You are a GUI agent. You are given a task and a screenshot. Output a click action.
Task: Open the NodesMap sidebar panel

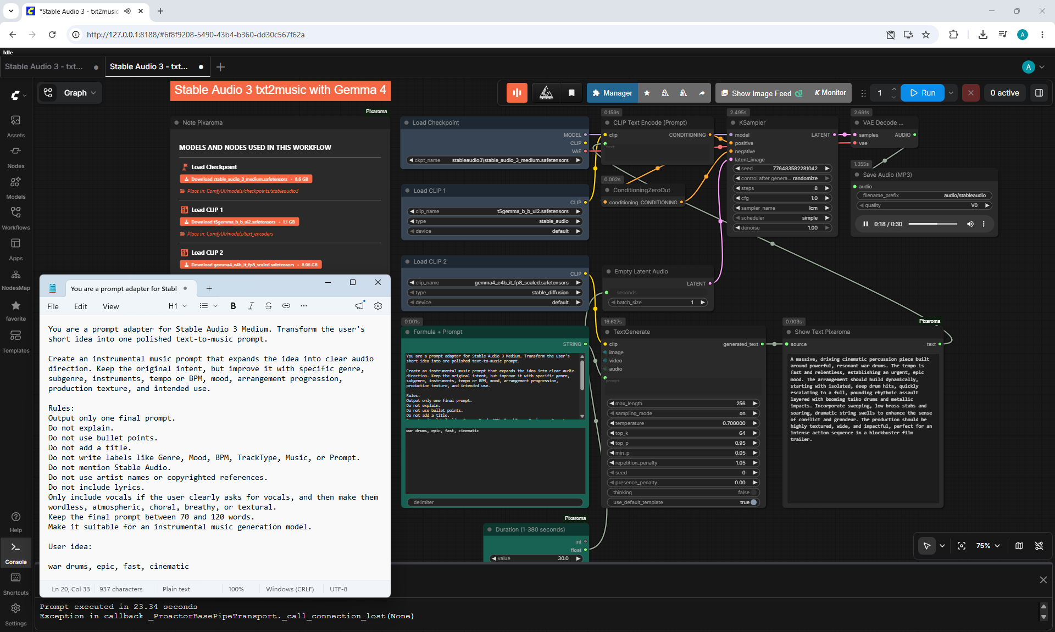point(15,279)
